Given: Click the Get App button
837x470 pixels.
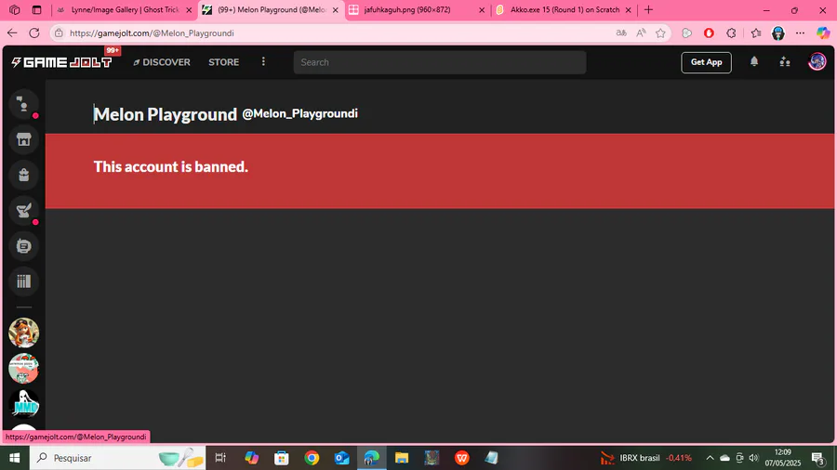Looking at the screenshot, I should (x=706, y=62).
